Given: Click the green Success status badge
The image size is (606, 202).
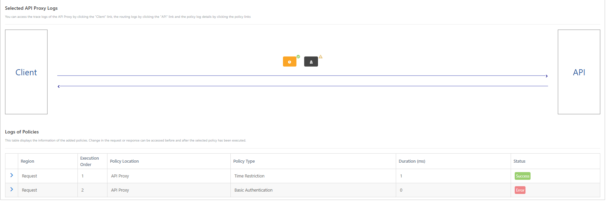Looking at the screenshot, I should [522, 176].
